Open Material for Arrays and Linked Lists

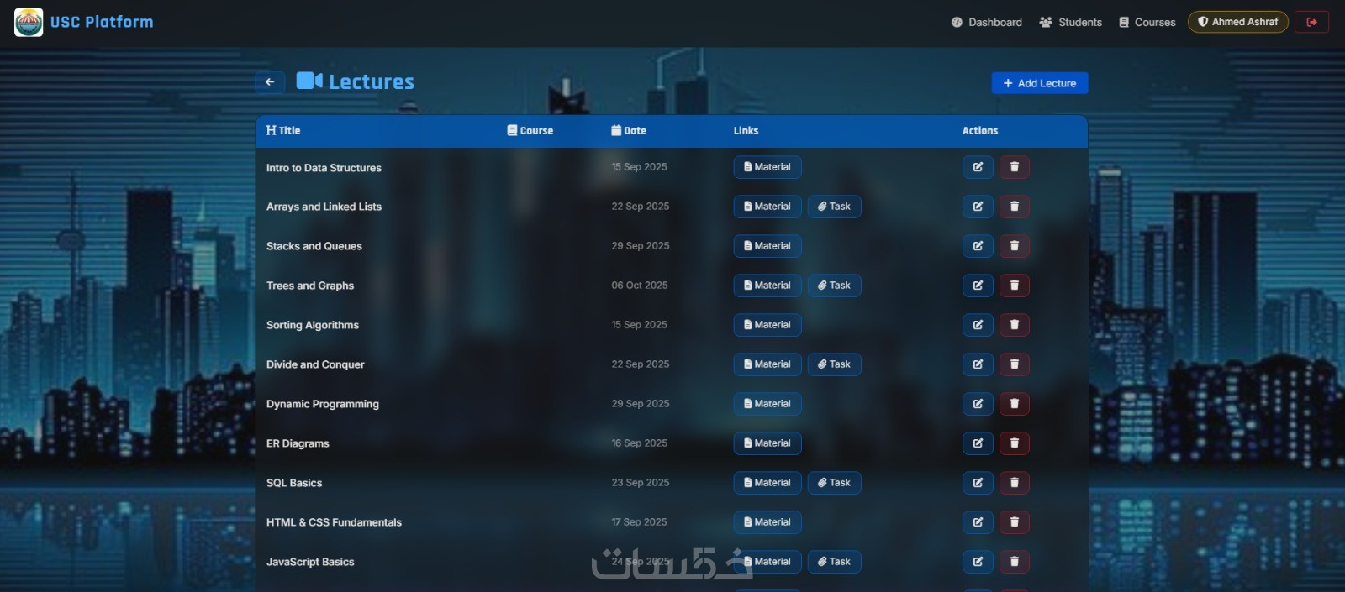(x=767, y=207)
